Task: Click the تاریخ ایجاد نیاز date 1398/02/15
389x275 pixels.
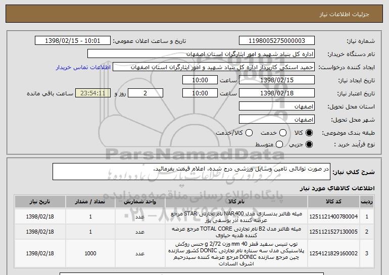Action: 277,80
